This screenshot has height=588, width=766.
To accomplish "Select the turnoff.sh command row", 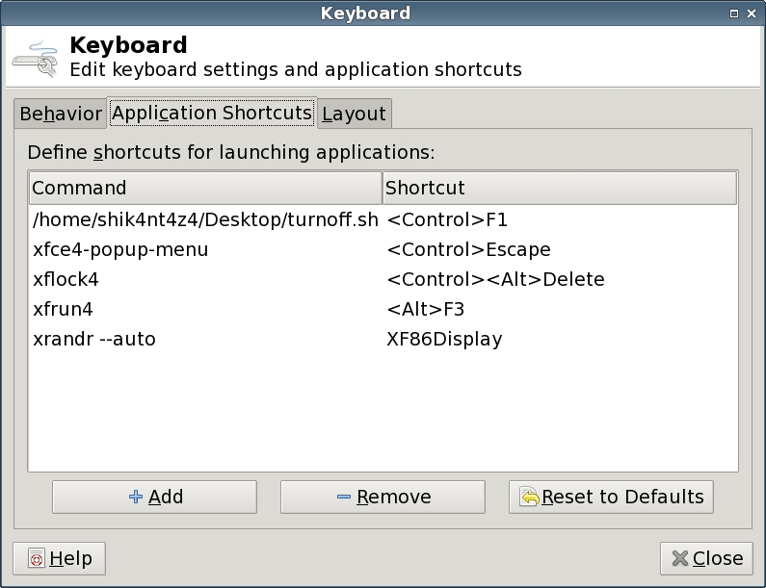I will (204, 219).
